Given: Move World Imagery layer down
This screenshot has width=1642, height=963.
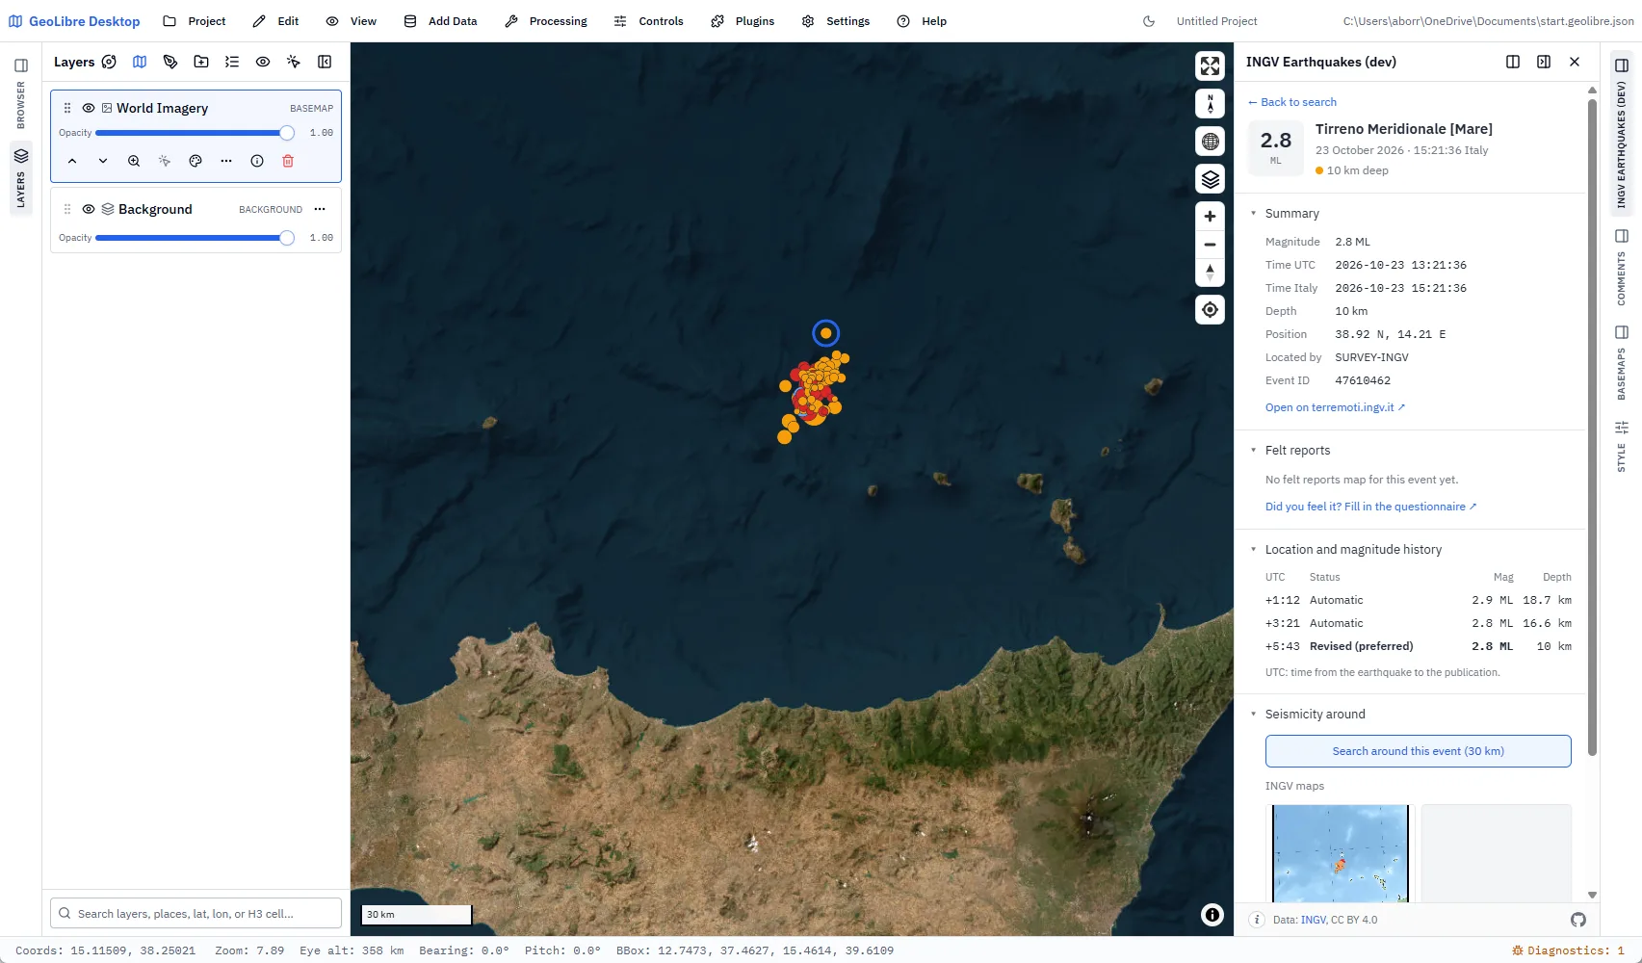Looking at the screenshot, I should coord(103,161).
